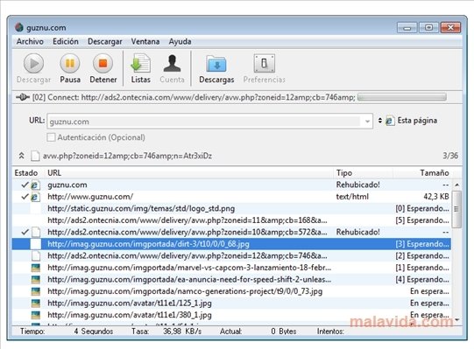
Task: Click the scrollbar down arrow
Action: pos(456,319)
